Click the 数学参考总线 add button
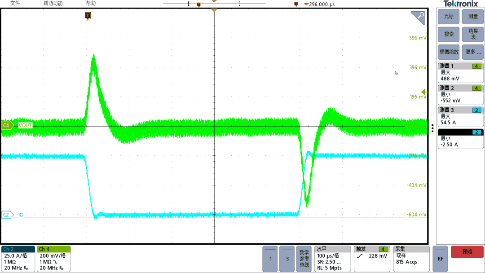This screenshot has height=273, width=485. [304, 259]
